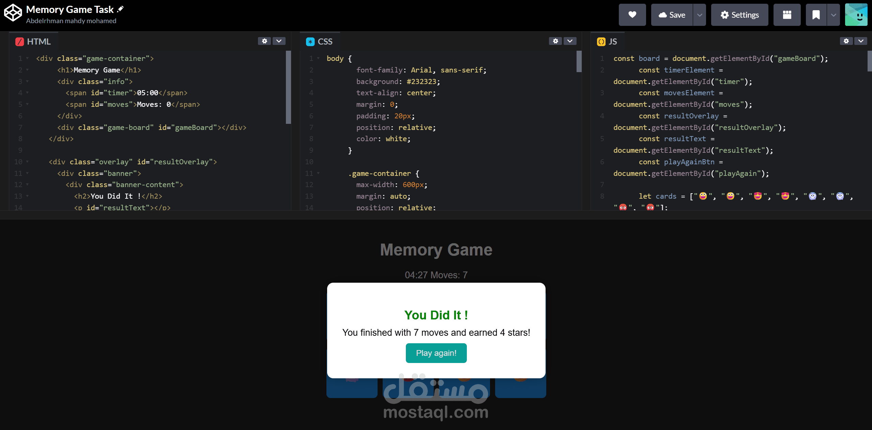Collapse code fold arrow at HTML line 10

(x=27, y=162)
